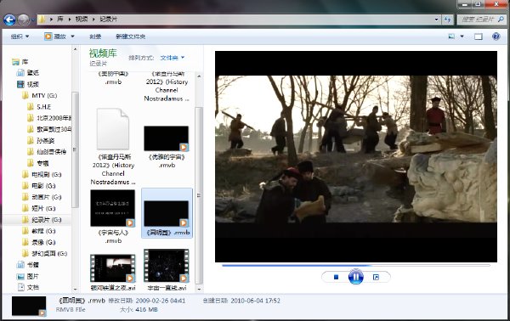Click the search magnifier icon
Screen dimensions: 510x321
pos(501,20)
